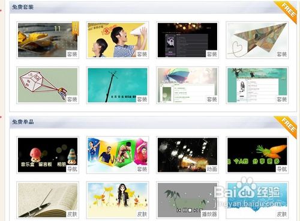Choose the carrot navigation thumbnail
Screen dimensions: 300x221
[257, 155]
